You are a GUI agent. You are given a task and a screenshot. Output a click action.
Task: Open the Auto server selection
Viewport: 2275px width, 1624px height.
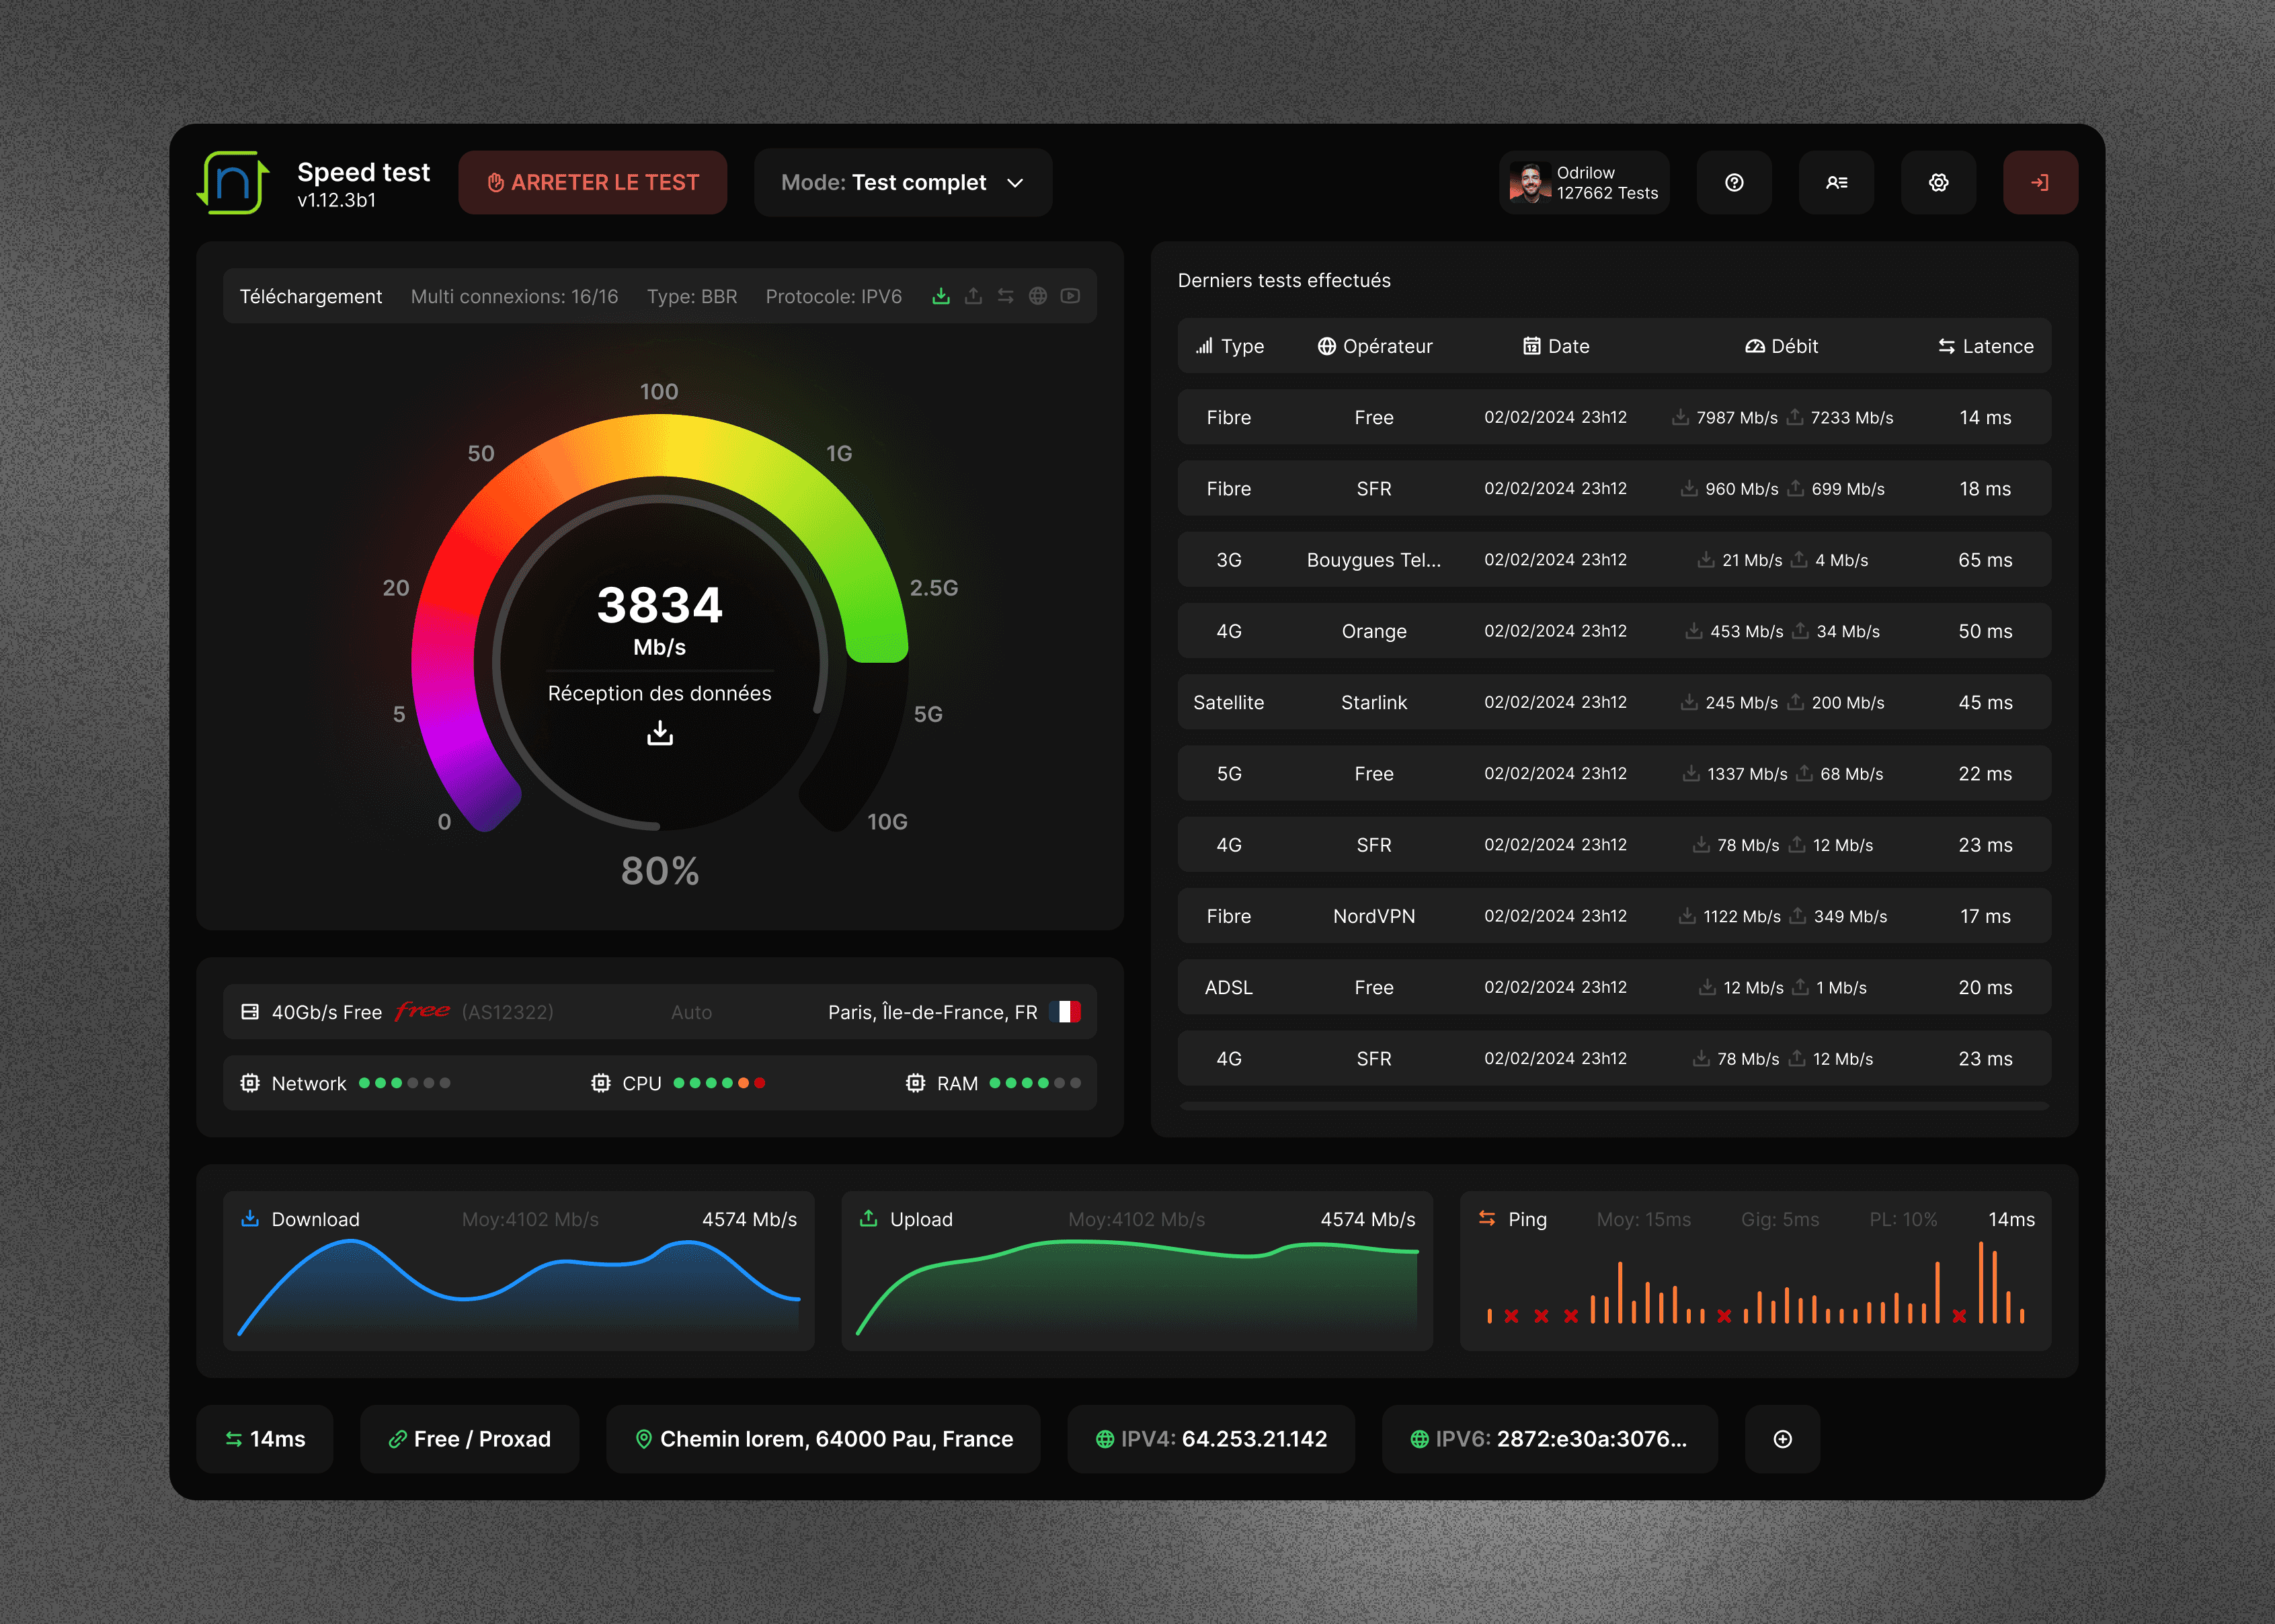click(691, 1012)
